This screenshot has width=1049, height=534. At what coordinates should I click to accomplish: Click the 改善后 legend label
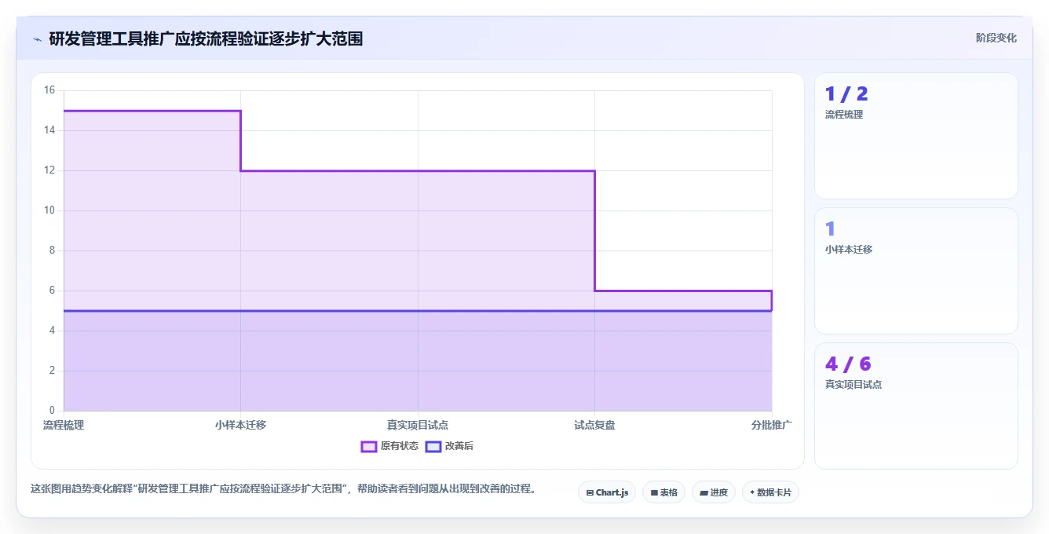459,446
